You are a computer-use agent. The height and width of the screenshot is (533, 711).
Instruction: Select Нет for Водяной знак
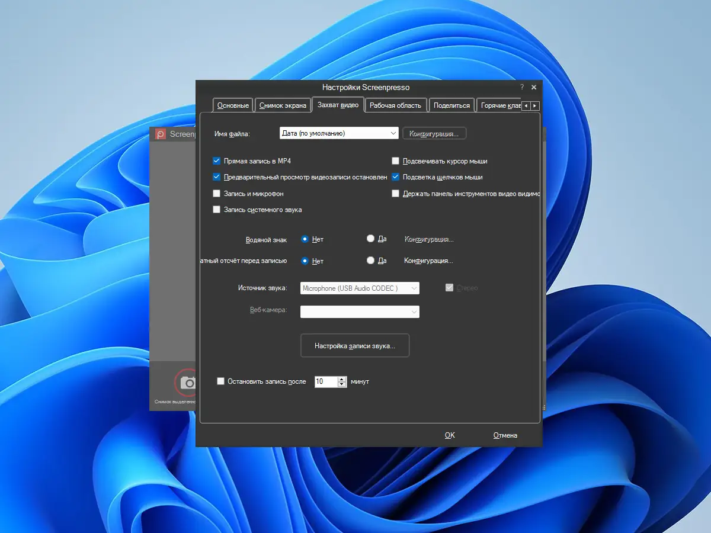[305, 239]
